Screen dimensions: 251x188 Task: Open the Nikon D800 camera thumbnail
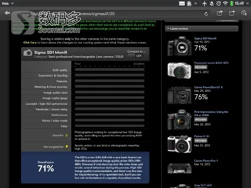pos(179,119)
